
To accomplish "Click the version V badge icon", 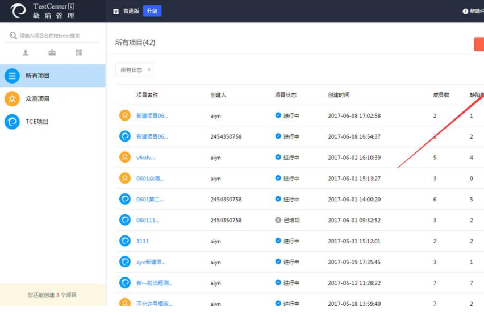I will (x=116, y=11).
